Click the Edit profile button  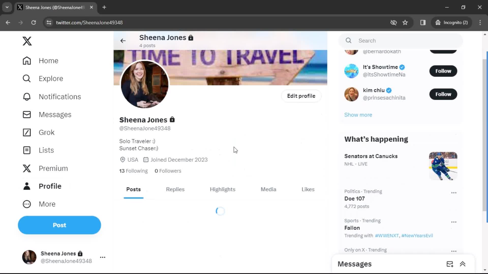click(301, 96)
